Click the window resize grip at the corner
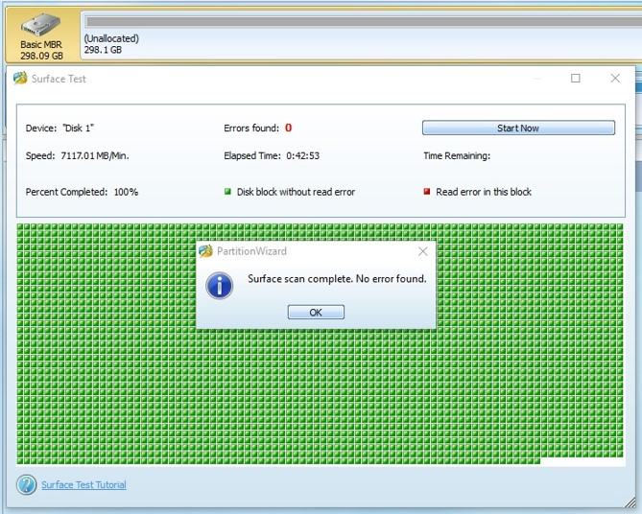The width and height of the screenshot is (642, 514). 630,502
